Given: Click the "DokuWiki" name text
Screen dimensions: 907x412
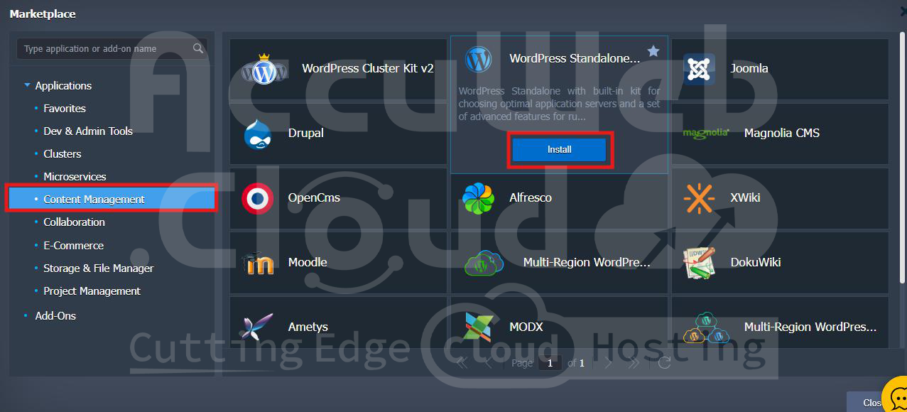Looking at the screenshot, I should pyautogui.click(x=756, y=262).
